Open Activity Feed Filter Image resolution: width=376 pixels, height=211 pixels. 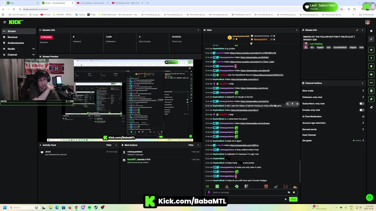point(109,145)
